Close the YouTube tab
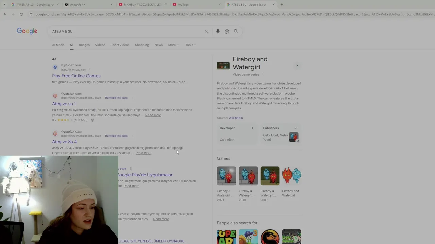This screenshot has width=435, height=244. (x=220, y=5)
